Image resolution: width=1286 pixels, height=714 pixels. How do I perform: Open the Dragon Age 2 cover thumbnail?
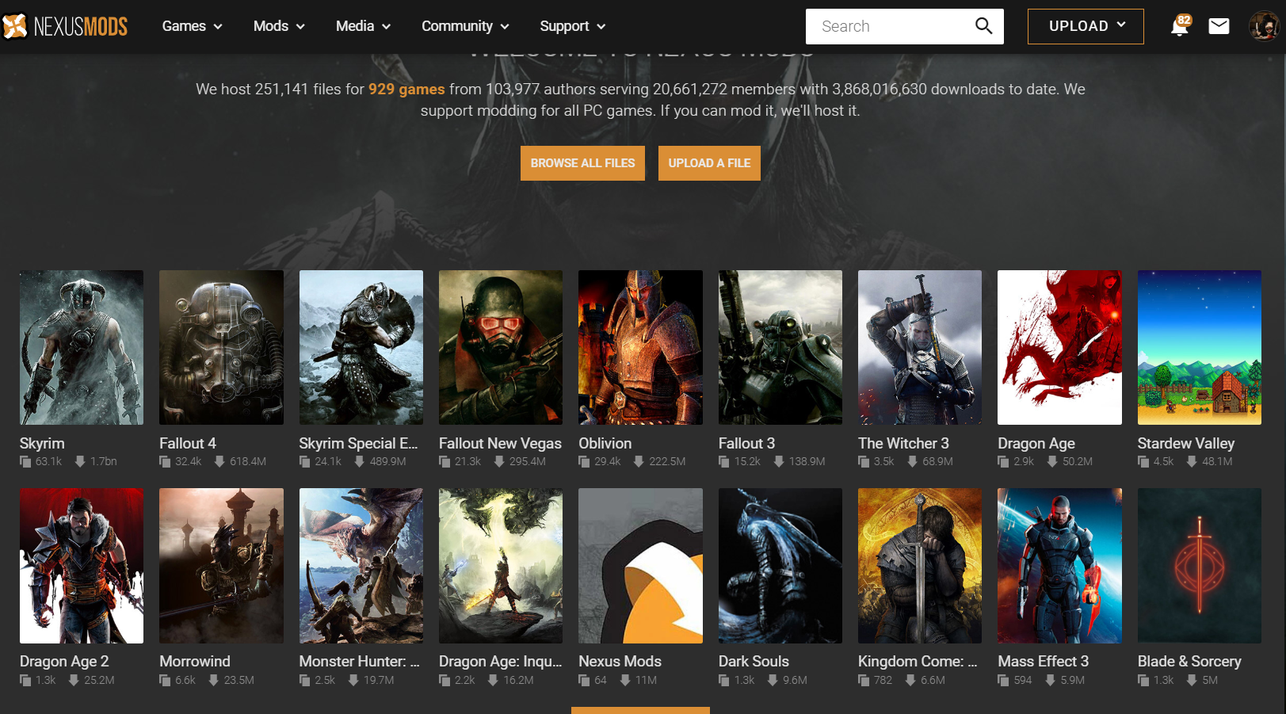pyautogui.click(x=82, y=566)
